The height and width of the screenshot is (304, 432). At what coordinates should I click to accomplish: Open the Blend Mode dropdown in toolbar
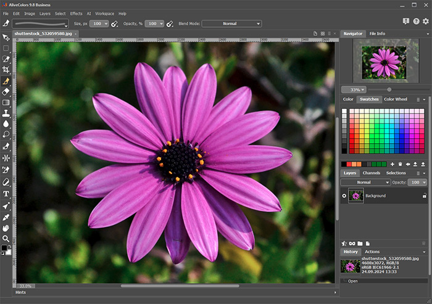[231, 23]
